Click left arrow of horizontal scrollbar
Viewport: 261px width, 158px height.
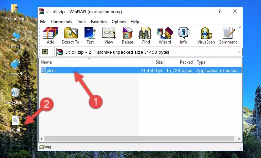(42, 139)
